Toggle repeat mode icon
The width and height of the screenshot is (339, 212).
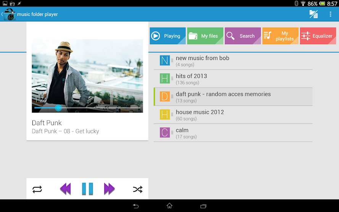37,189
